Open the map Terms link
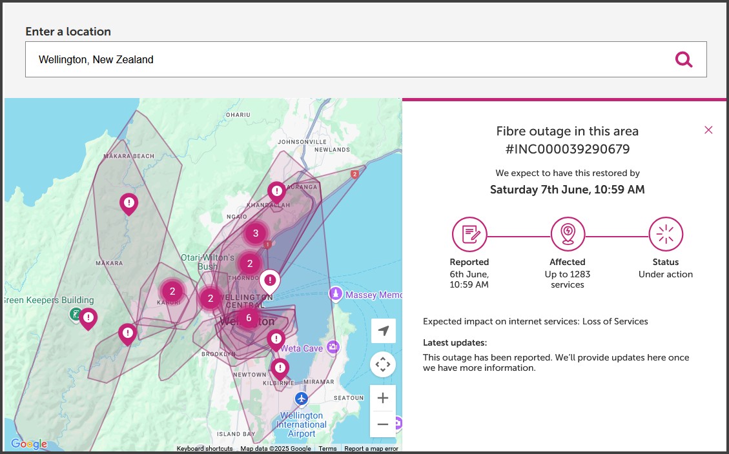The image size is (729, 454). point(327,449)
